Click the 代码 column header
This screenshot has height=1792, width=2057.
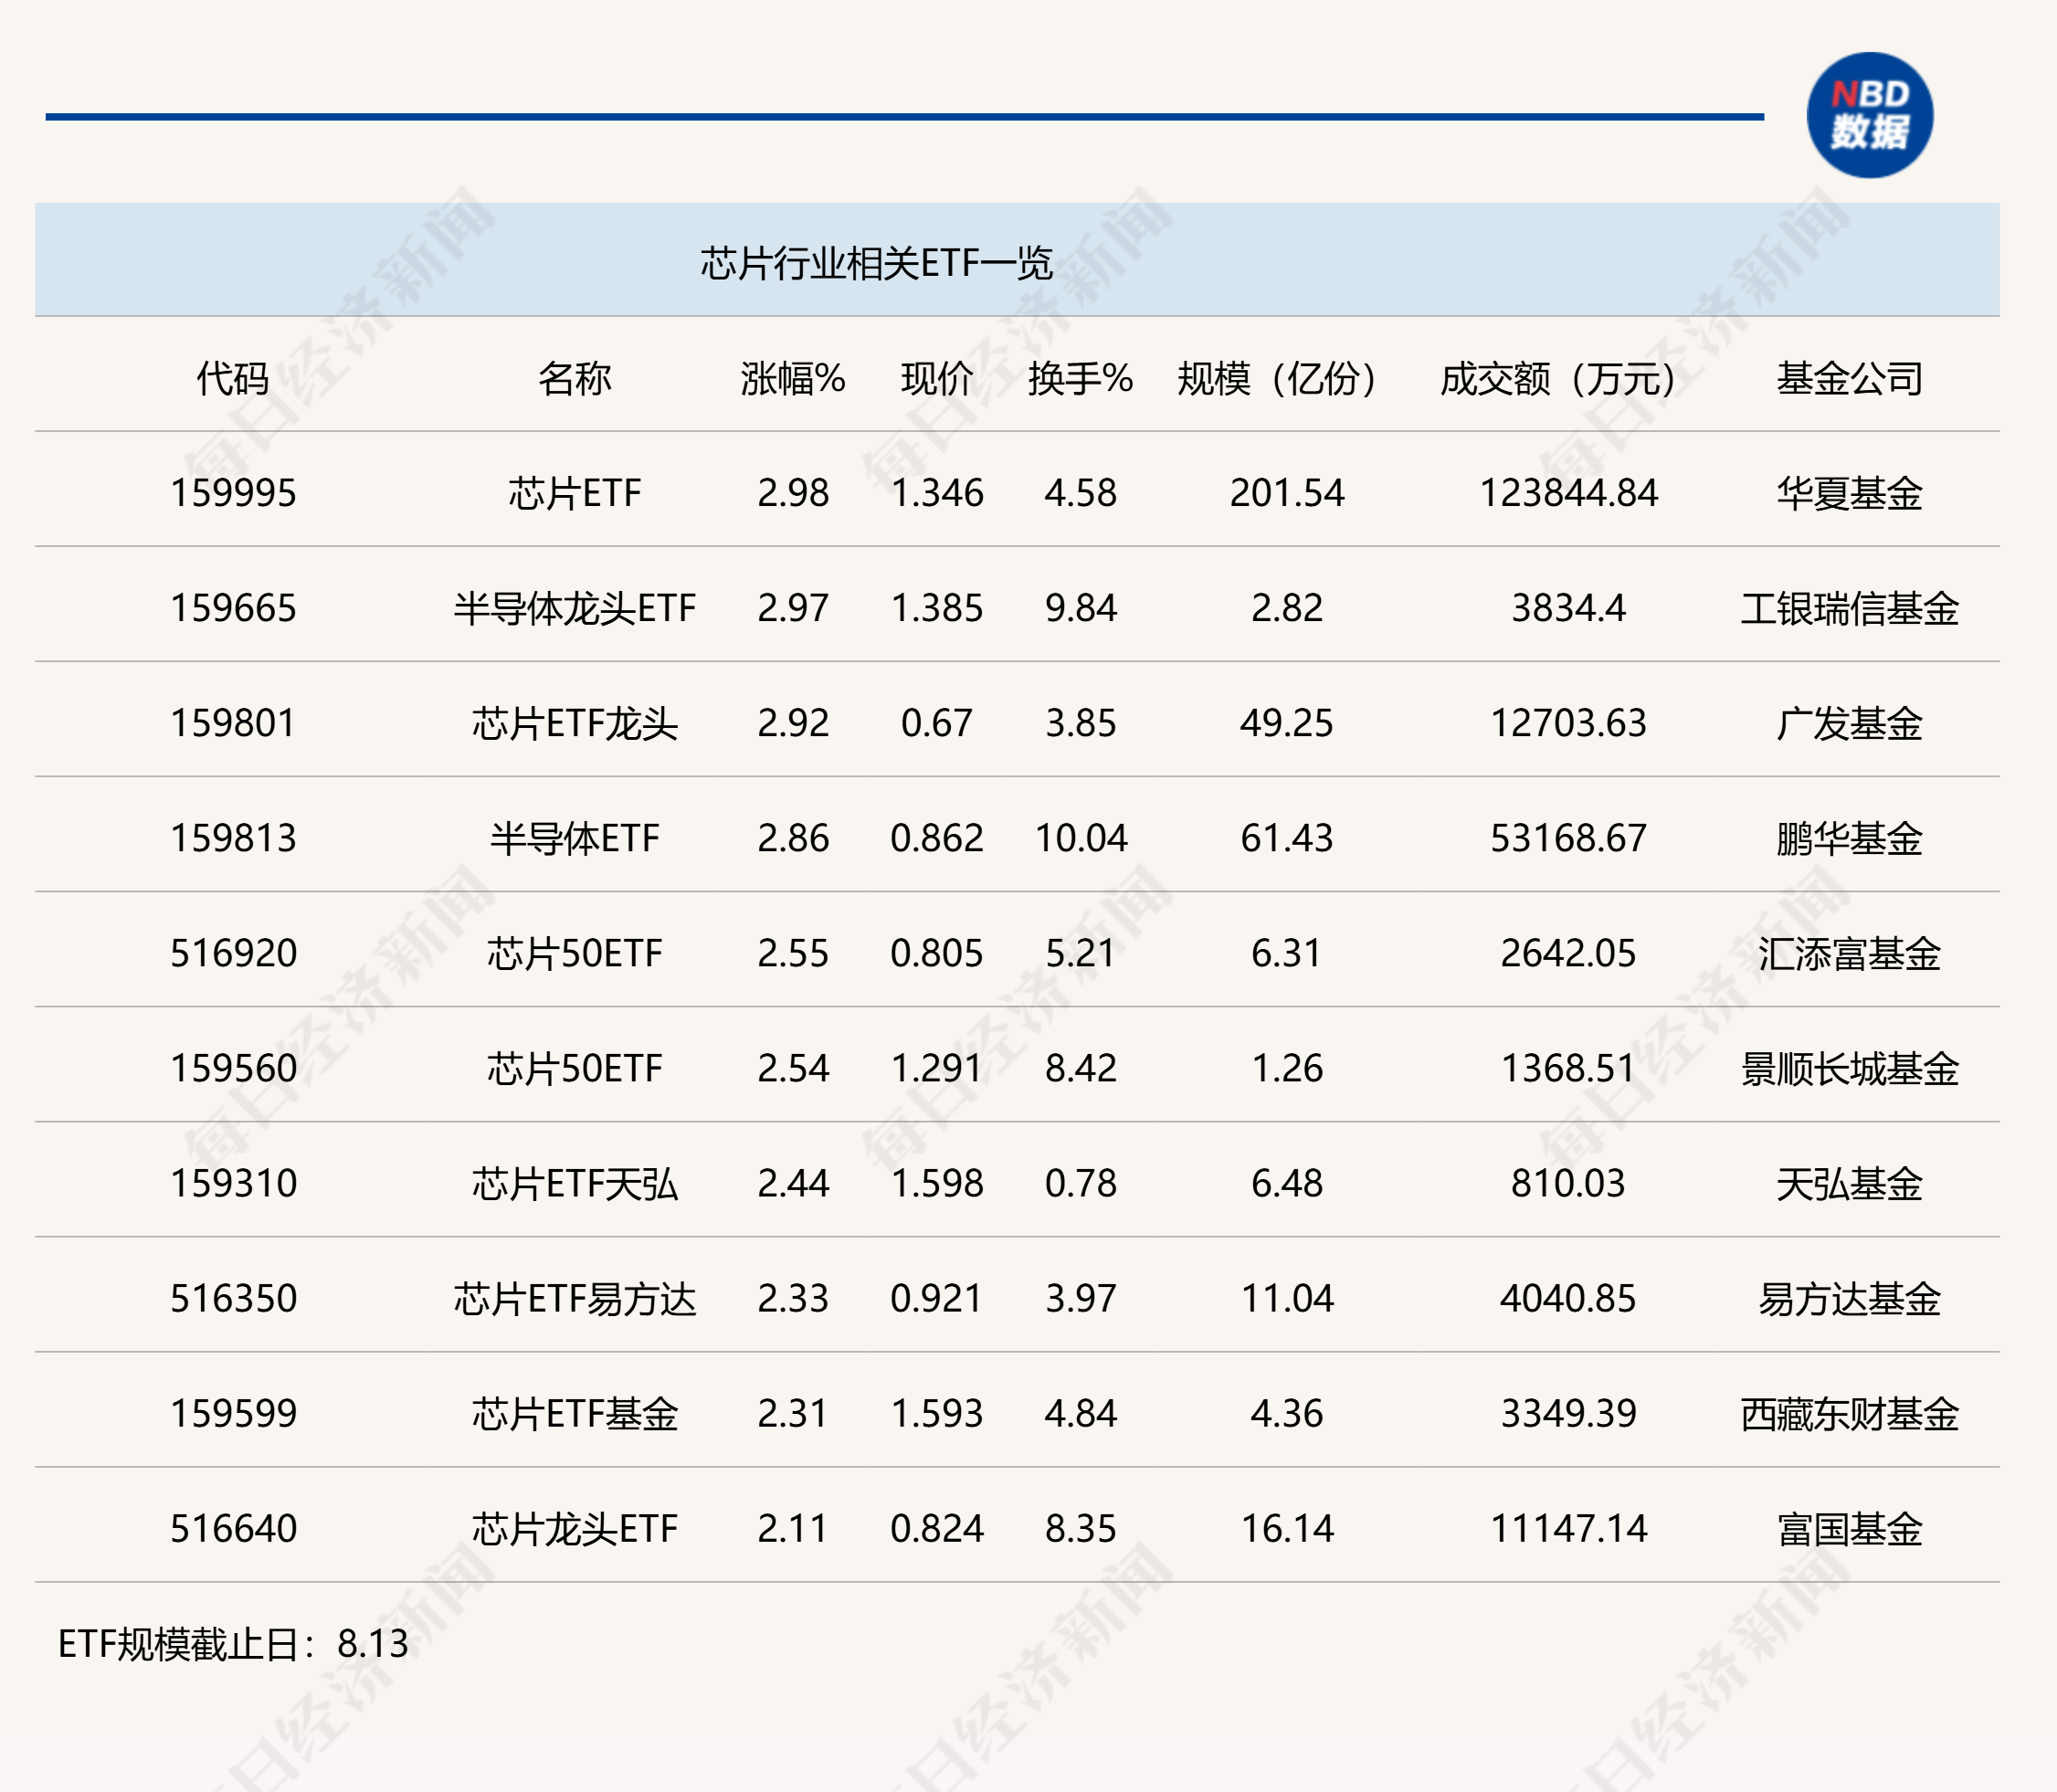233,378
